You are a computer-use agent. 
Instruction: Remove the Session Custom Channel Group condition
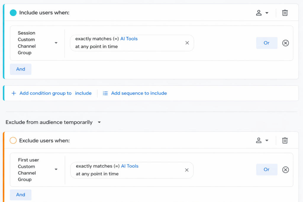[285, 43]
